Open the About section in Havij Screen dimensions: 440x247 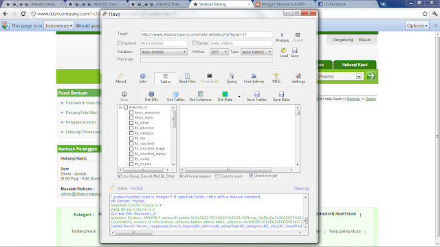pos(121,78)
